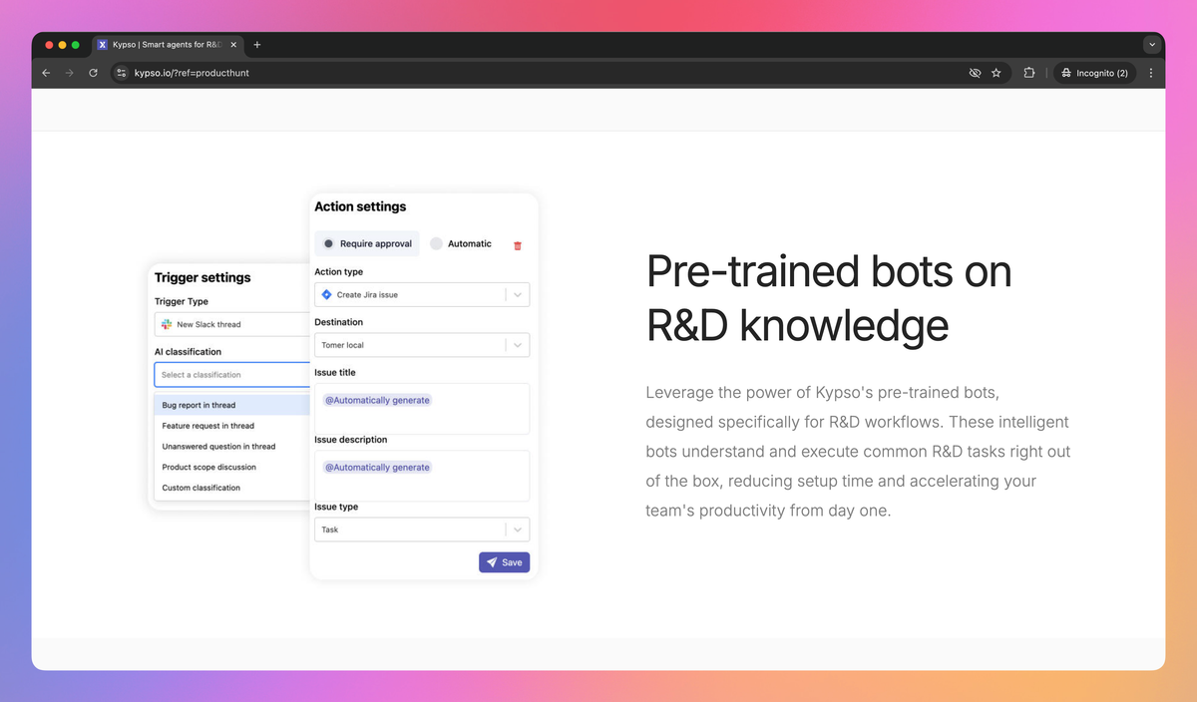The height and width of the screenshot is (702, 1197).
Task: Open the Action type Create Jira issue dropdown
Action: (x=422, y=295)
